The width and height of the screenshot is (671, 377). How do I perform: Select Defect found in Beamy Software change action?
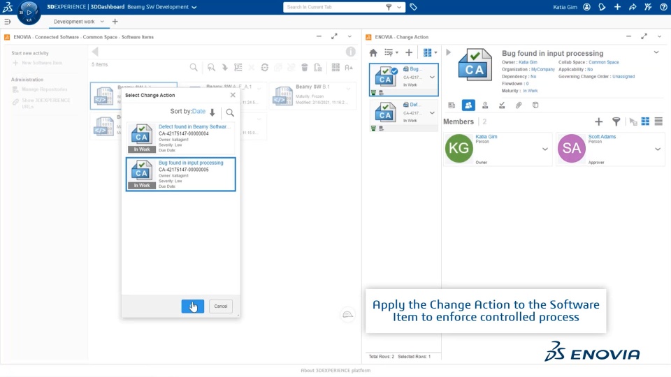tap(180, 138)
